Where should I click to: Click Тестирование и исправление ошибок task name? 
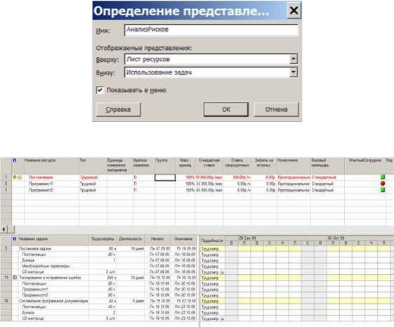point(51,278)
